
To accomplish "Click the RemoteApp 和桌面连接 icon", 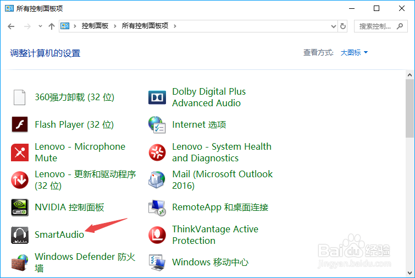I will point(157,208).
